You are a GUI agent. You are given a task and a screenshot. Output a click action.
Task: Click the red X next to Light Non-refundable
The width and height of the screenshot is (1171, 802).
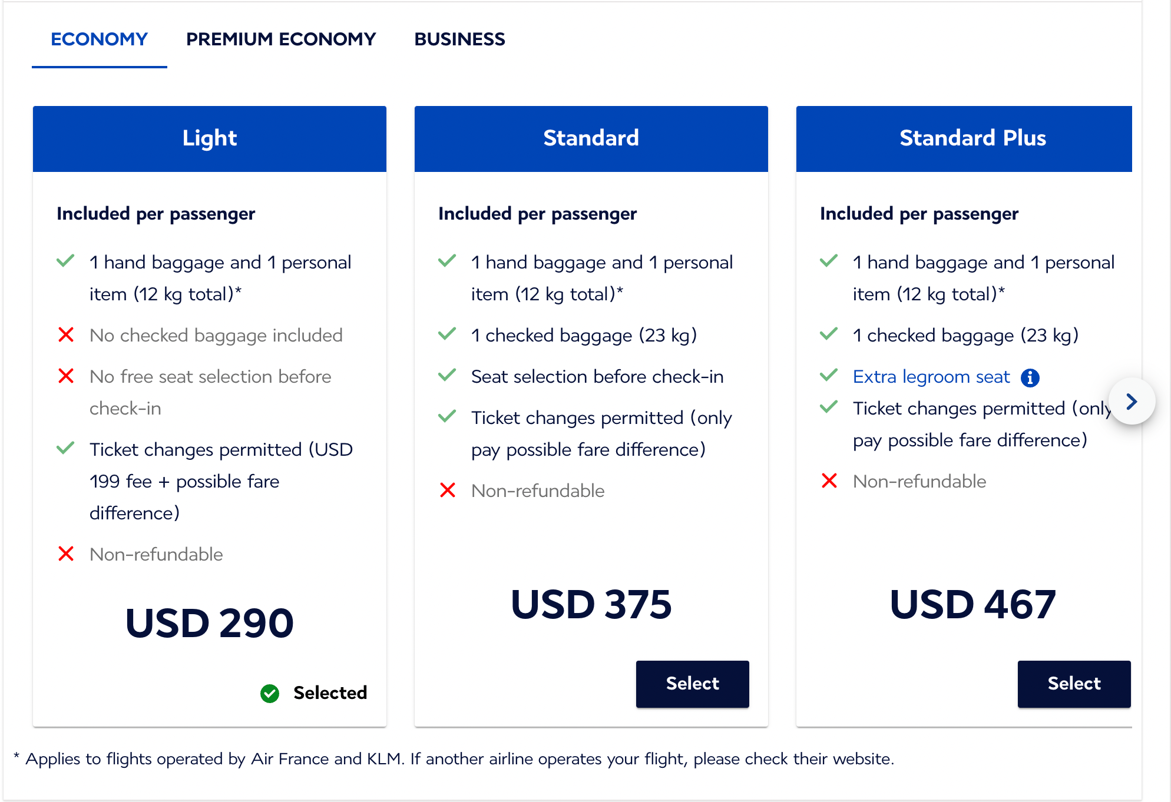coord(66,554)
